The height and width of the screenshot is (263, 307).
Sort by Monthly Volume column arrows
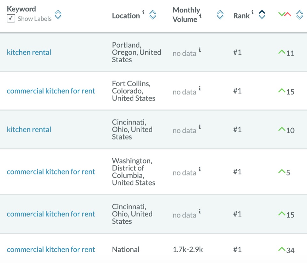(x=220, y=15)
